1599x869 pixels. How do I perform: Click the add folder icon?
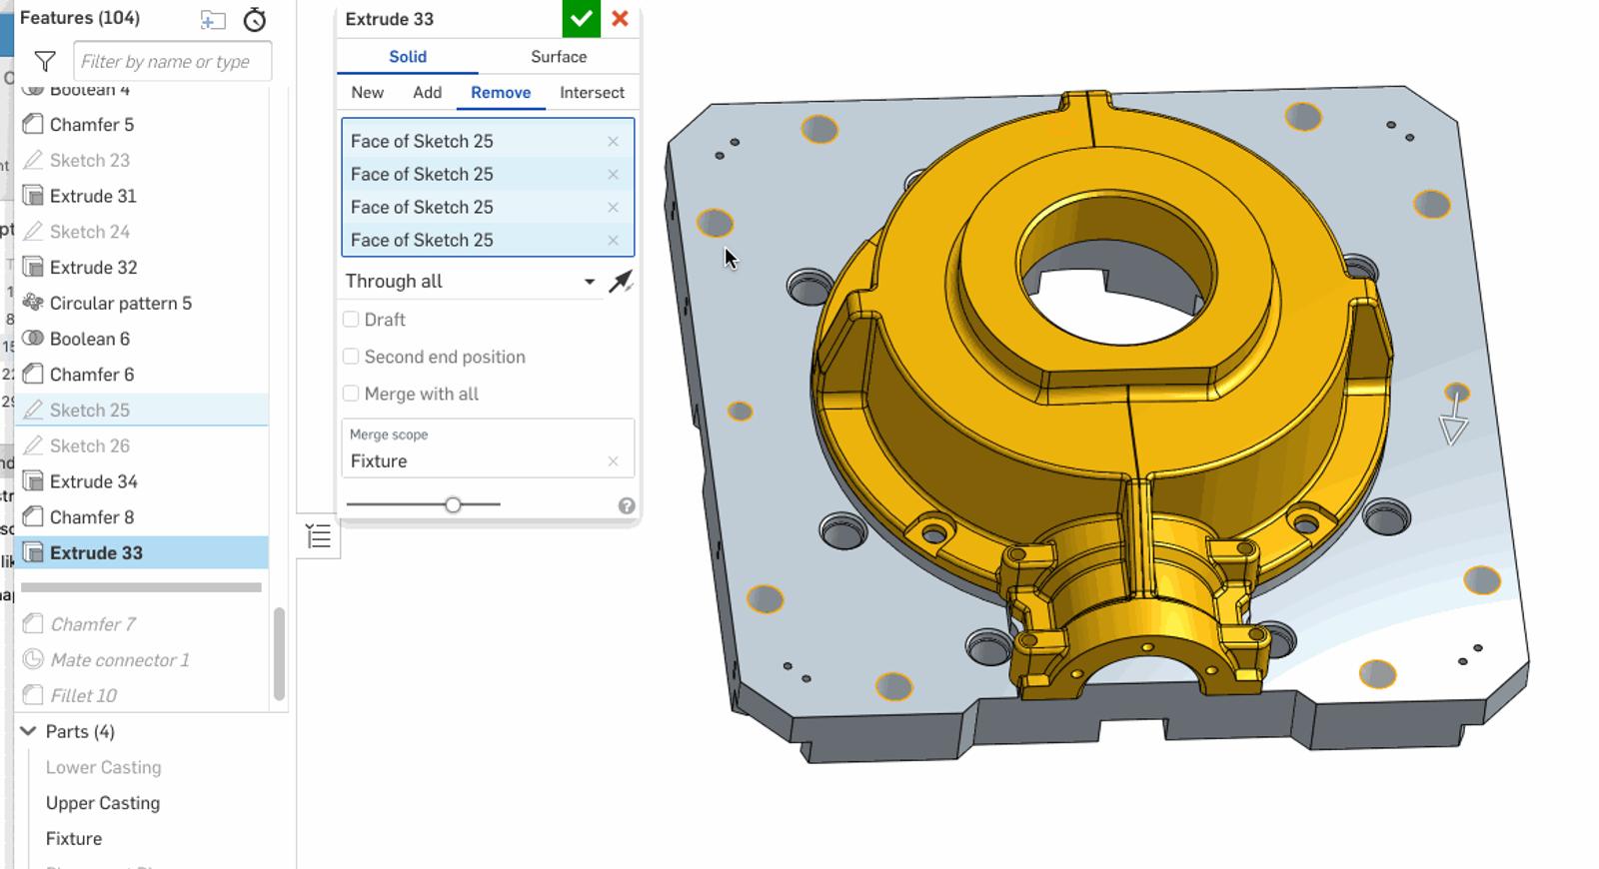pyautogui.click(x=213, y=19)
